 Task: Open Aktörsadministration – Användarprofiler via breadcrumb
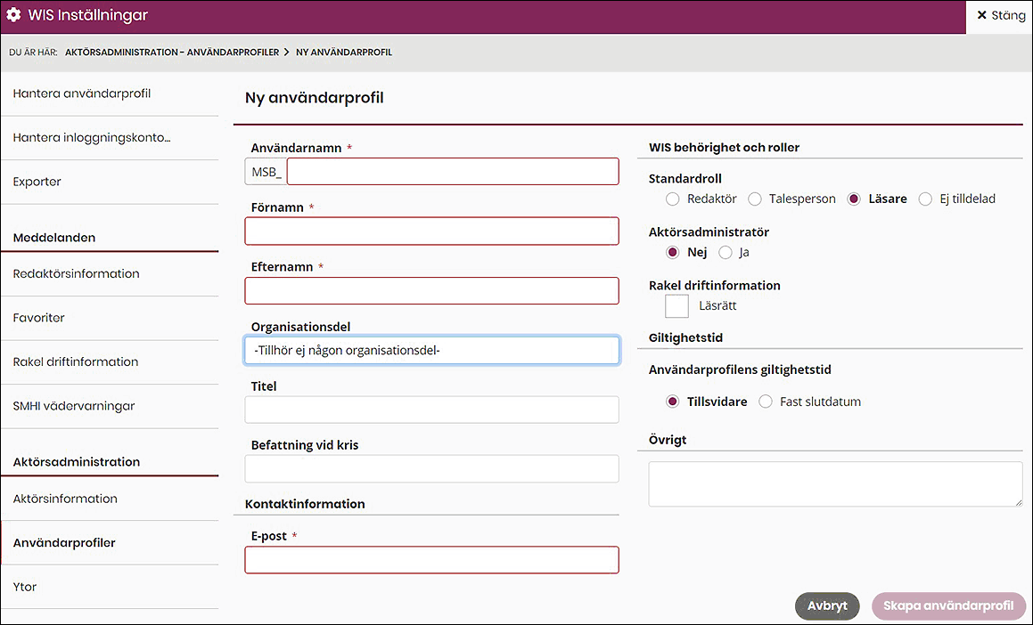[x=171, y=52]
